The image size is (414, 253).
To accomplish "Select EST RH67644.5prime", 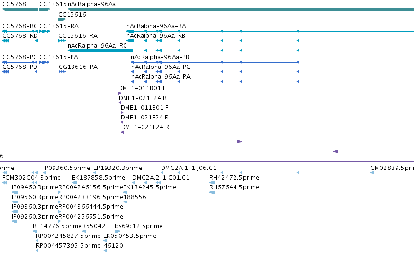I will (x=234, y=187).
